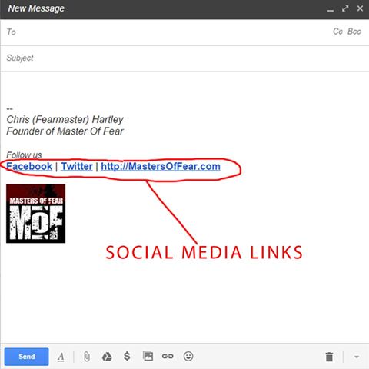Open formatting options icon
369x369 pixels.
tap(61, 357)
